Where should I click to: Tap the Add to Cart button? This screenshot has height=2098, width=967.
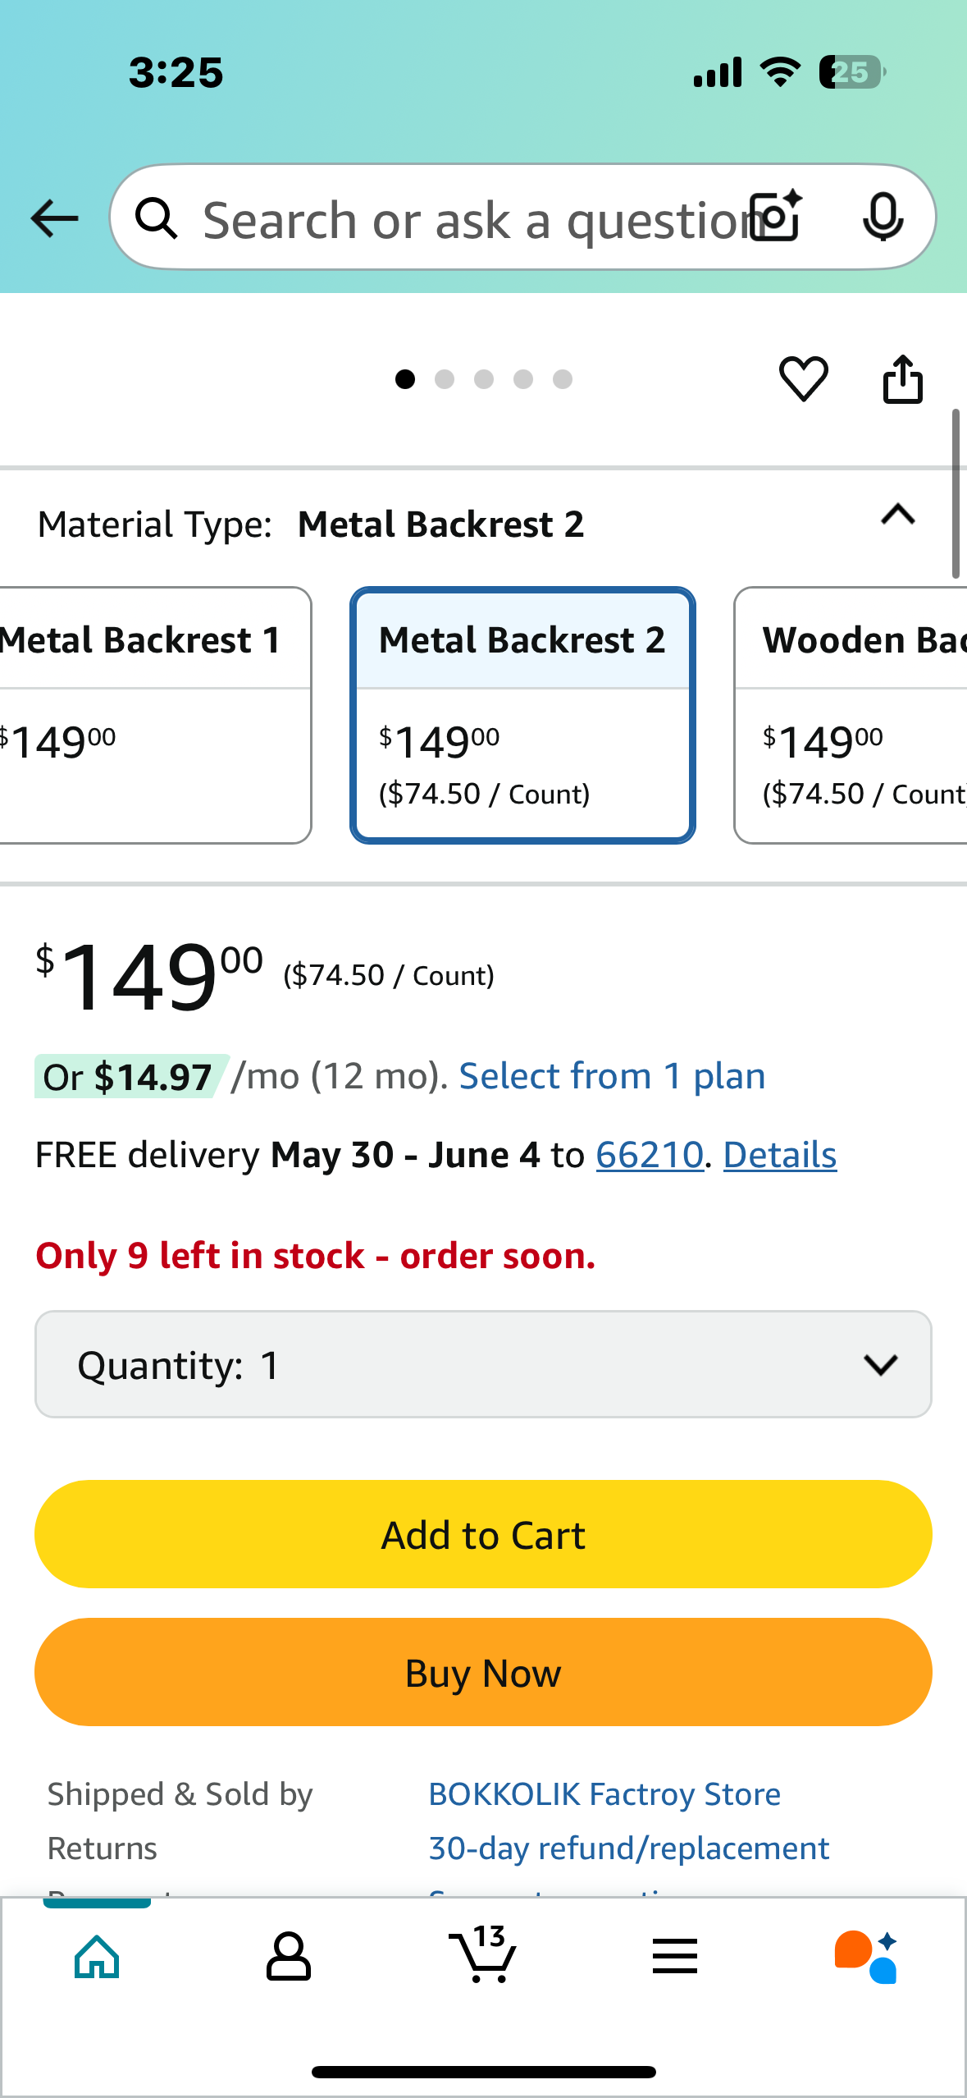pyautogui.click(x=483, y=1534)
